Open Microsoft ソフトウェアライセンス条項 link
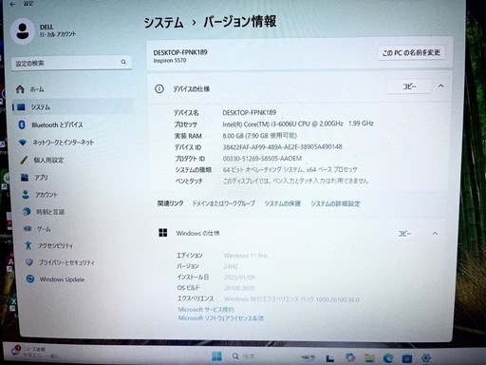Viewport: 486px width, 365px height. 221,317
